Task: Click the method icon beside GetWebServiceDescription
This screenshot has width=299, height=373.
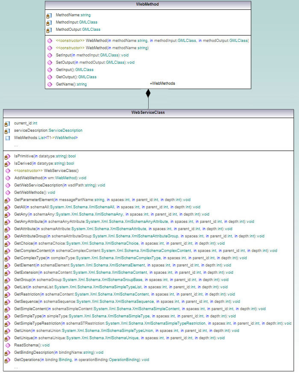Action: [x=8, y=185]
